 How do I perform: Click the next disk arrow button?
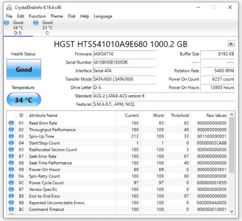[x=231, y=44]
